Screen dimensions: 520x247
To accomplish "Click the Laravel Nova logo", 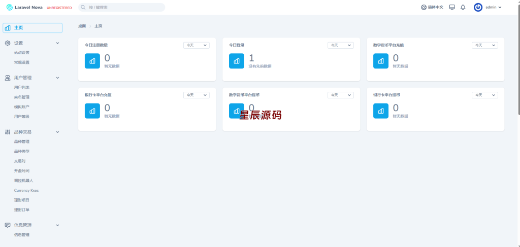I will (24, 7).
